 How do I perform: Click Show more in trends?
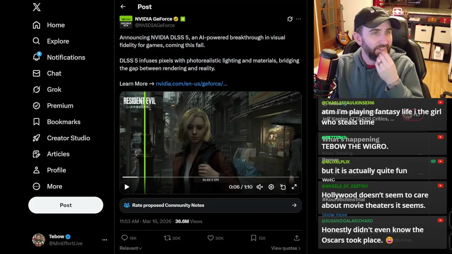(334, 215)
